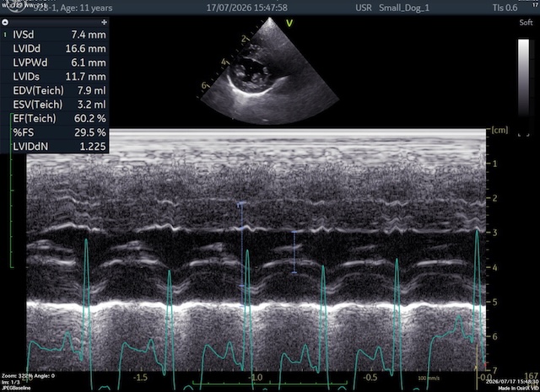Click the LVIDdN 1.225 result
540x392 pixels.
(55, 147)
